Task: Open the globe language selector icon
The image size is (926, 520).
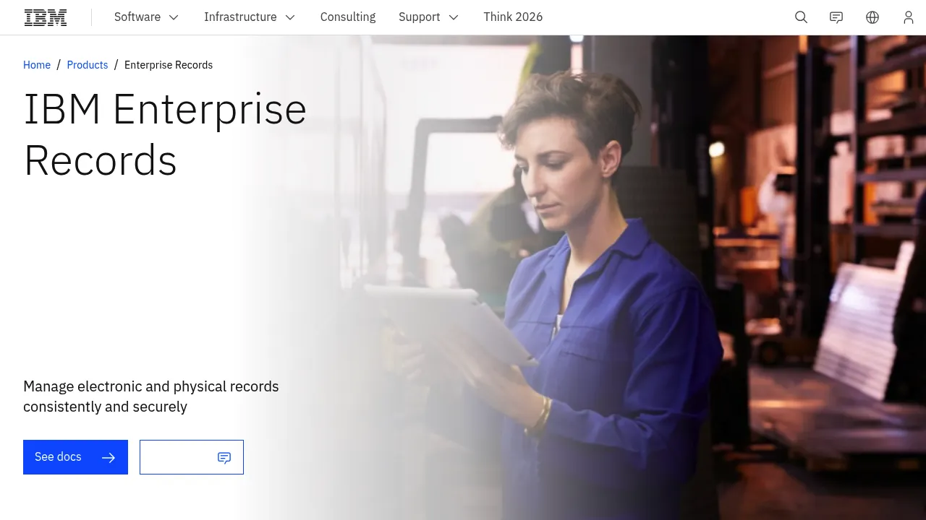Action: click(872, 17)
